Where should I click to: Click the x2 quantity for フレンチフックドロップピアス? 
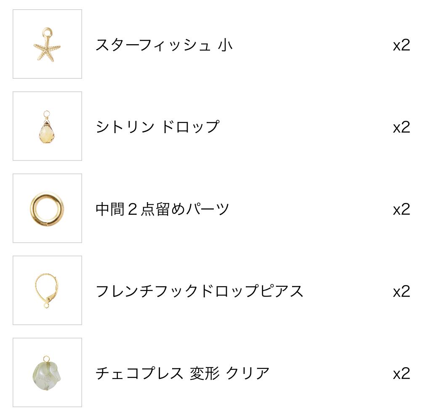click(x=401, y=291)
